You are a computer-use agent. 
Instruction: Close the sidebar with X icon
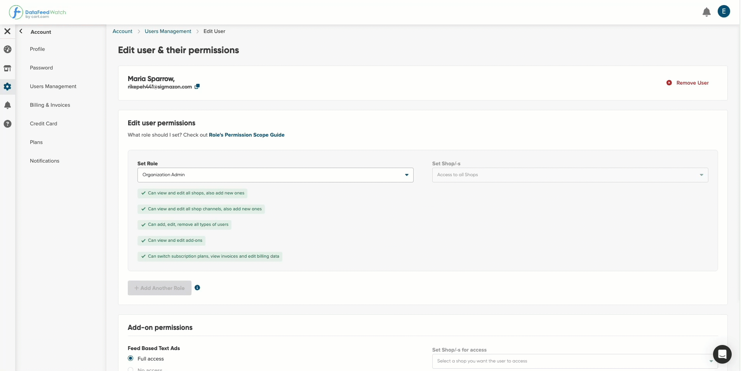(x=7, y=31)
